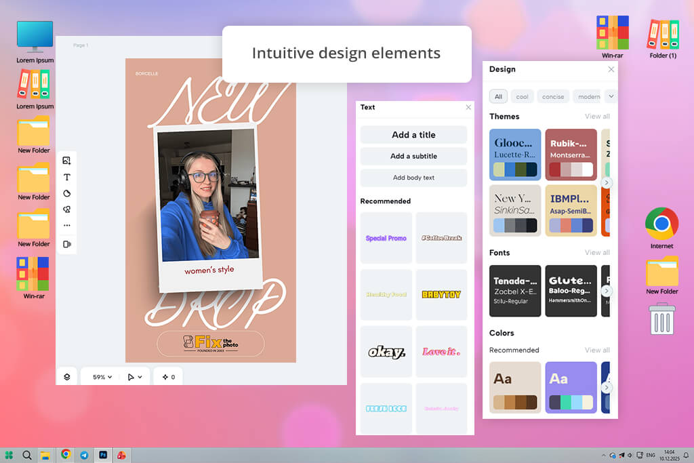Apply the IBMPl... Asap-SemiB theme
Image resolution: width=694 pixels, height=463 pixels.
(x=571, y=211)
